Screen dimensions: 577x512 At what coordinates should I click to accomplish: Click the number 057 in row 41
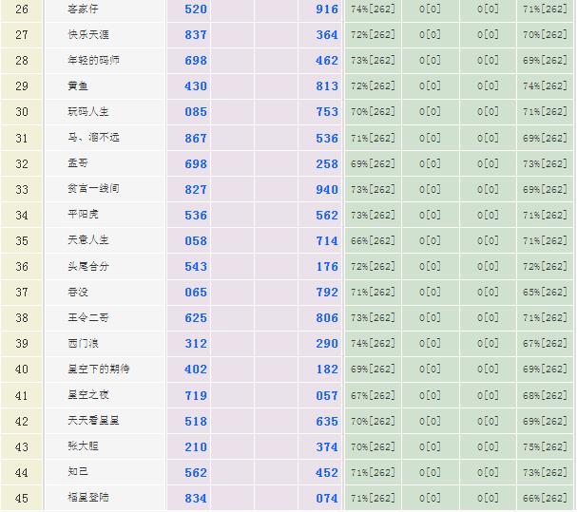(x=327, y=395)
